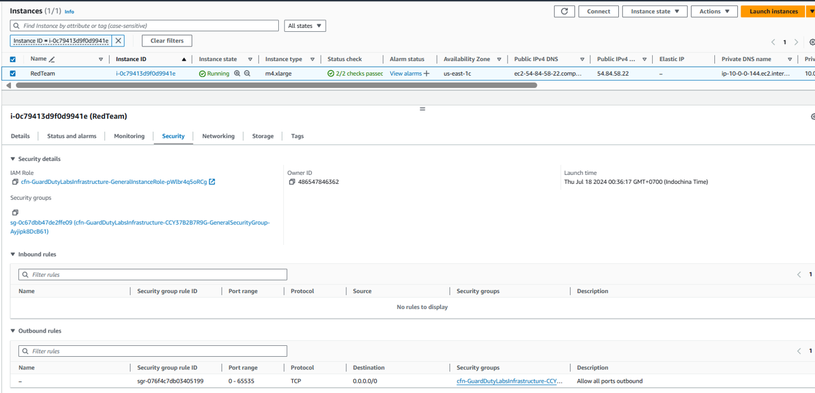Screen dimensions: 815x393
Task: Clear the Instance ID filter chip
Action: click(118, 41)
